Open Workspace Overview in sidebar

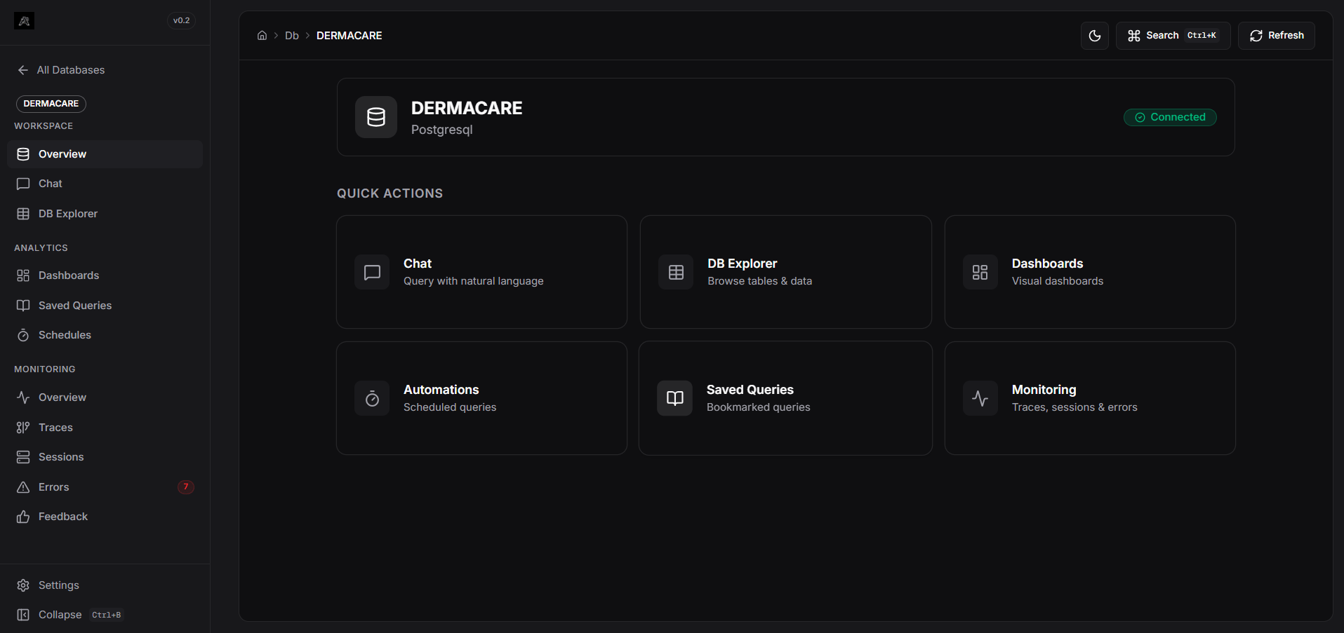(x=105, y=154)
